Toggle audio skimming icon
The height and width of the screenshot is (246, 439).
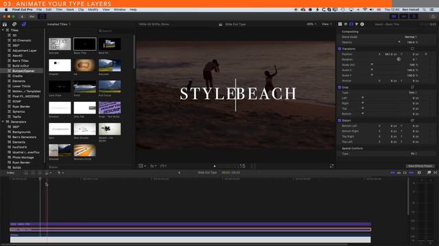[x=399, y=173]
